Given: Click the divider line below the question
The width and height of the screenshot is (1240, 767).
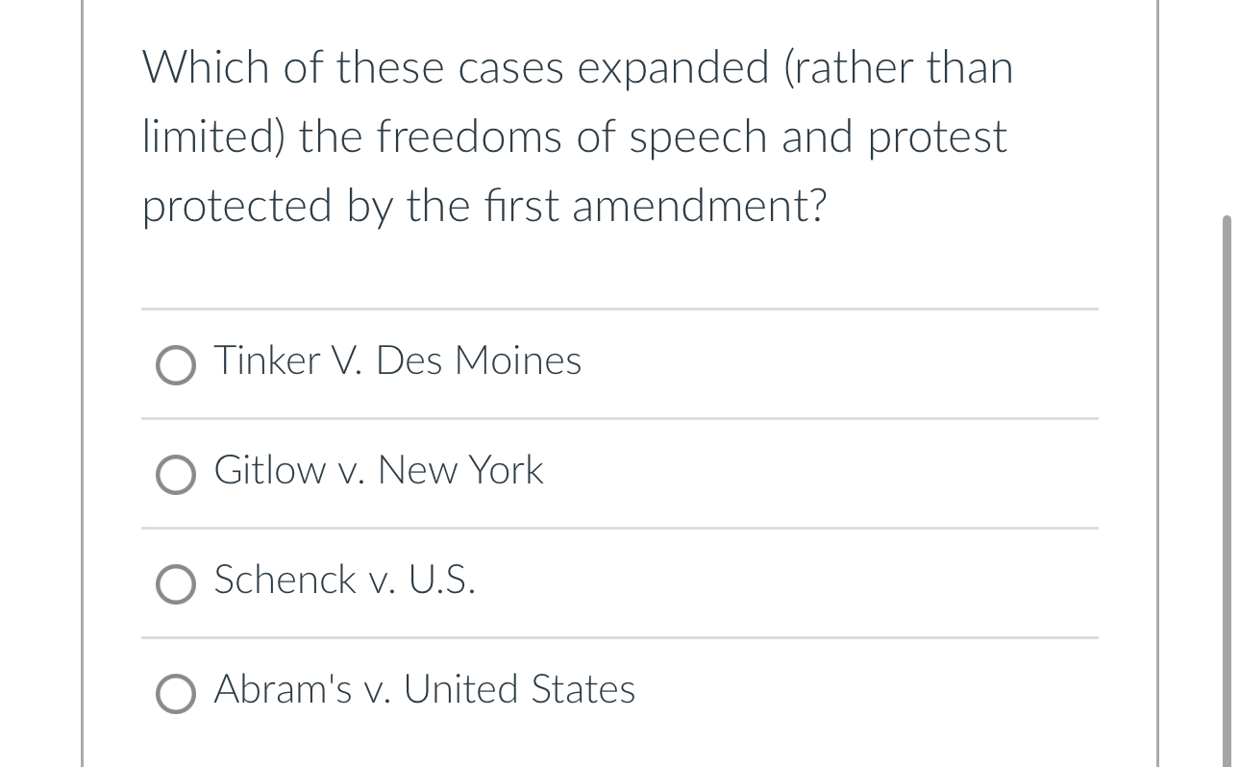Looking at the screenshot, I should coord(619,309).
